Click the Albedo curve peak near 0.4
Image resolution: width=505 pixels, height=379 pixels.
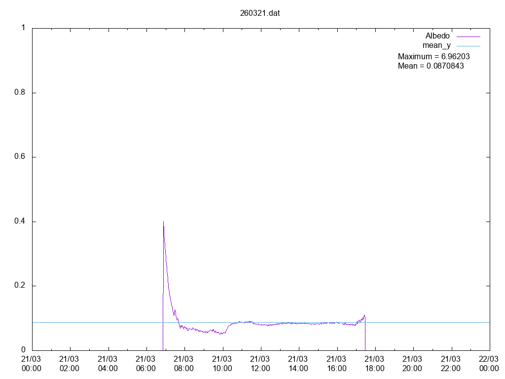[x=163, y=223]
